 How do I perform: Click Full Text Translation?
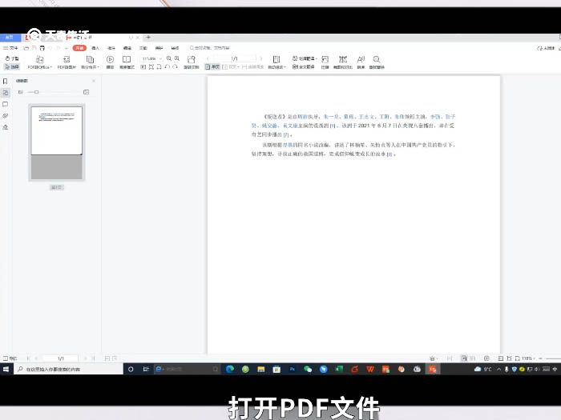tap(304, 66)
